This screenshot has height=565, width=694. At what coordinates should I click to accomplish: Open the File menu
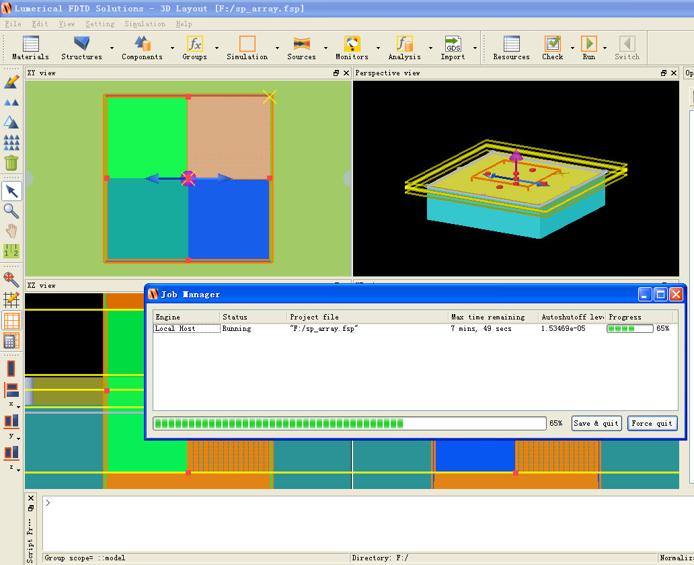pos(13,24)
